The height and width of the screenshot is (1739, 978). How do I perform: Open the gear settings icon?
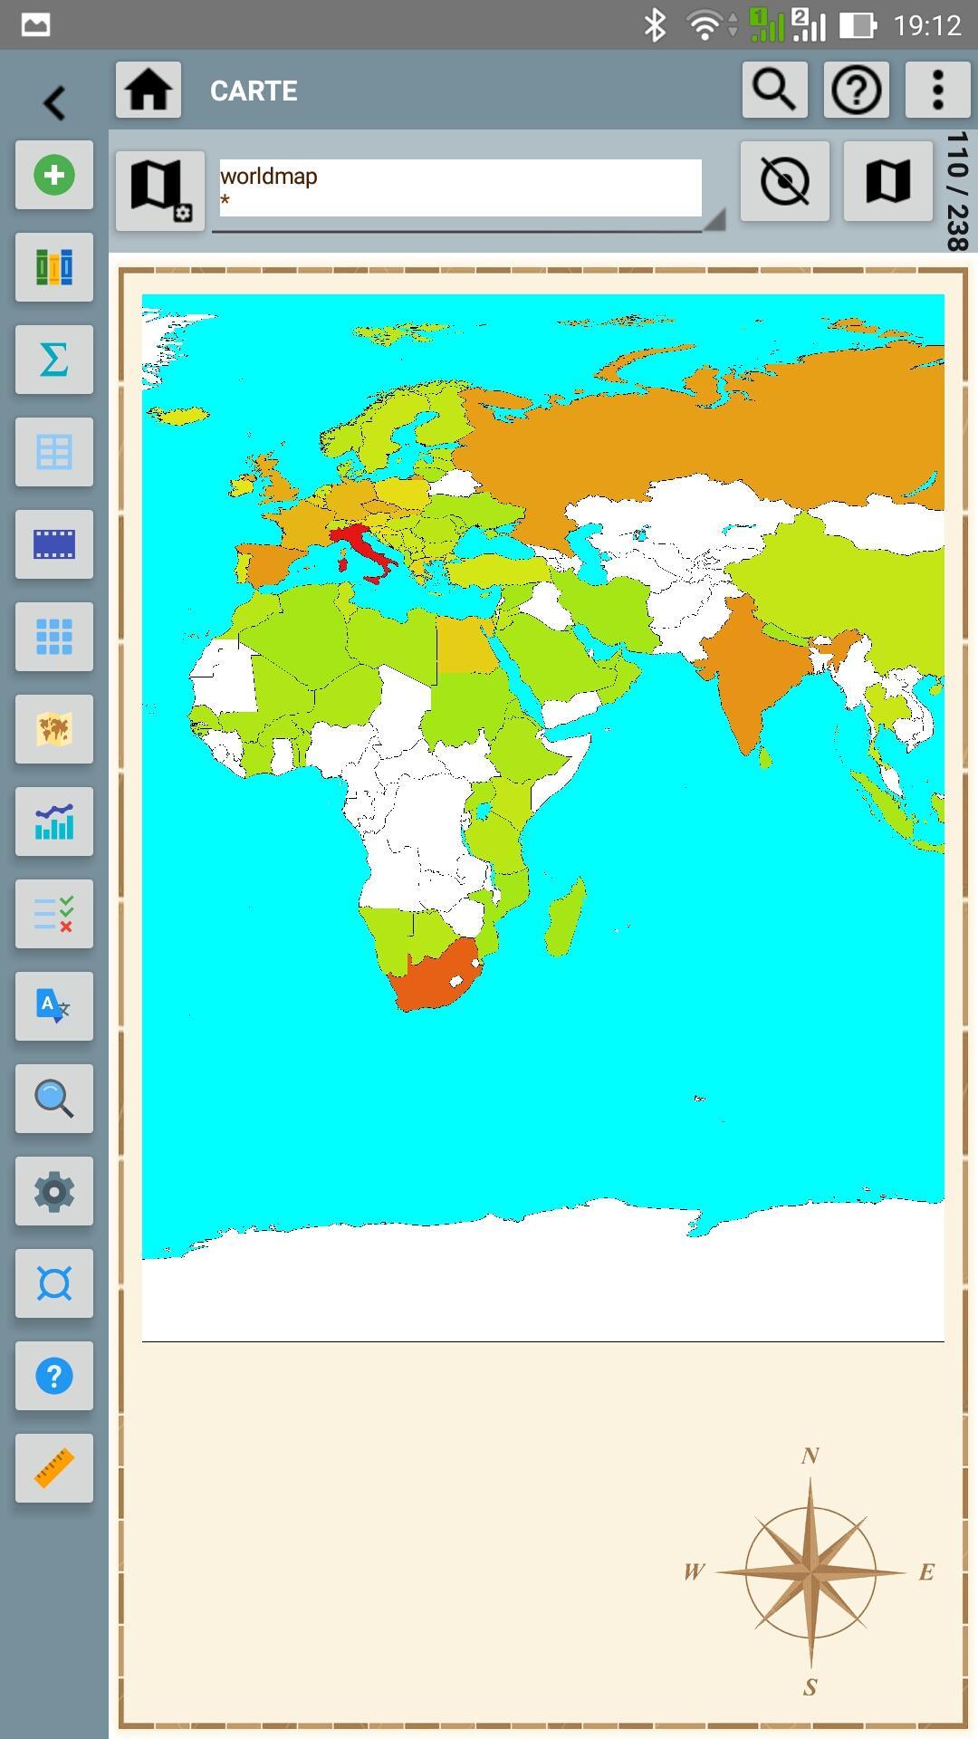pyautogui.click(x=54, y=1191)
